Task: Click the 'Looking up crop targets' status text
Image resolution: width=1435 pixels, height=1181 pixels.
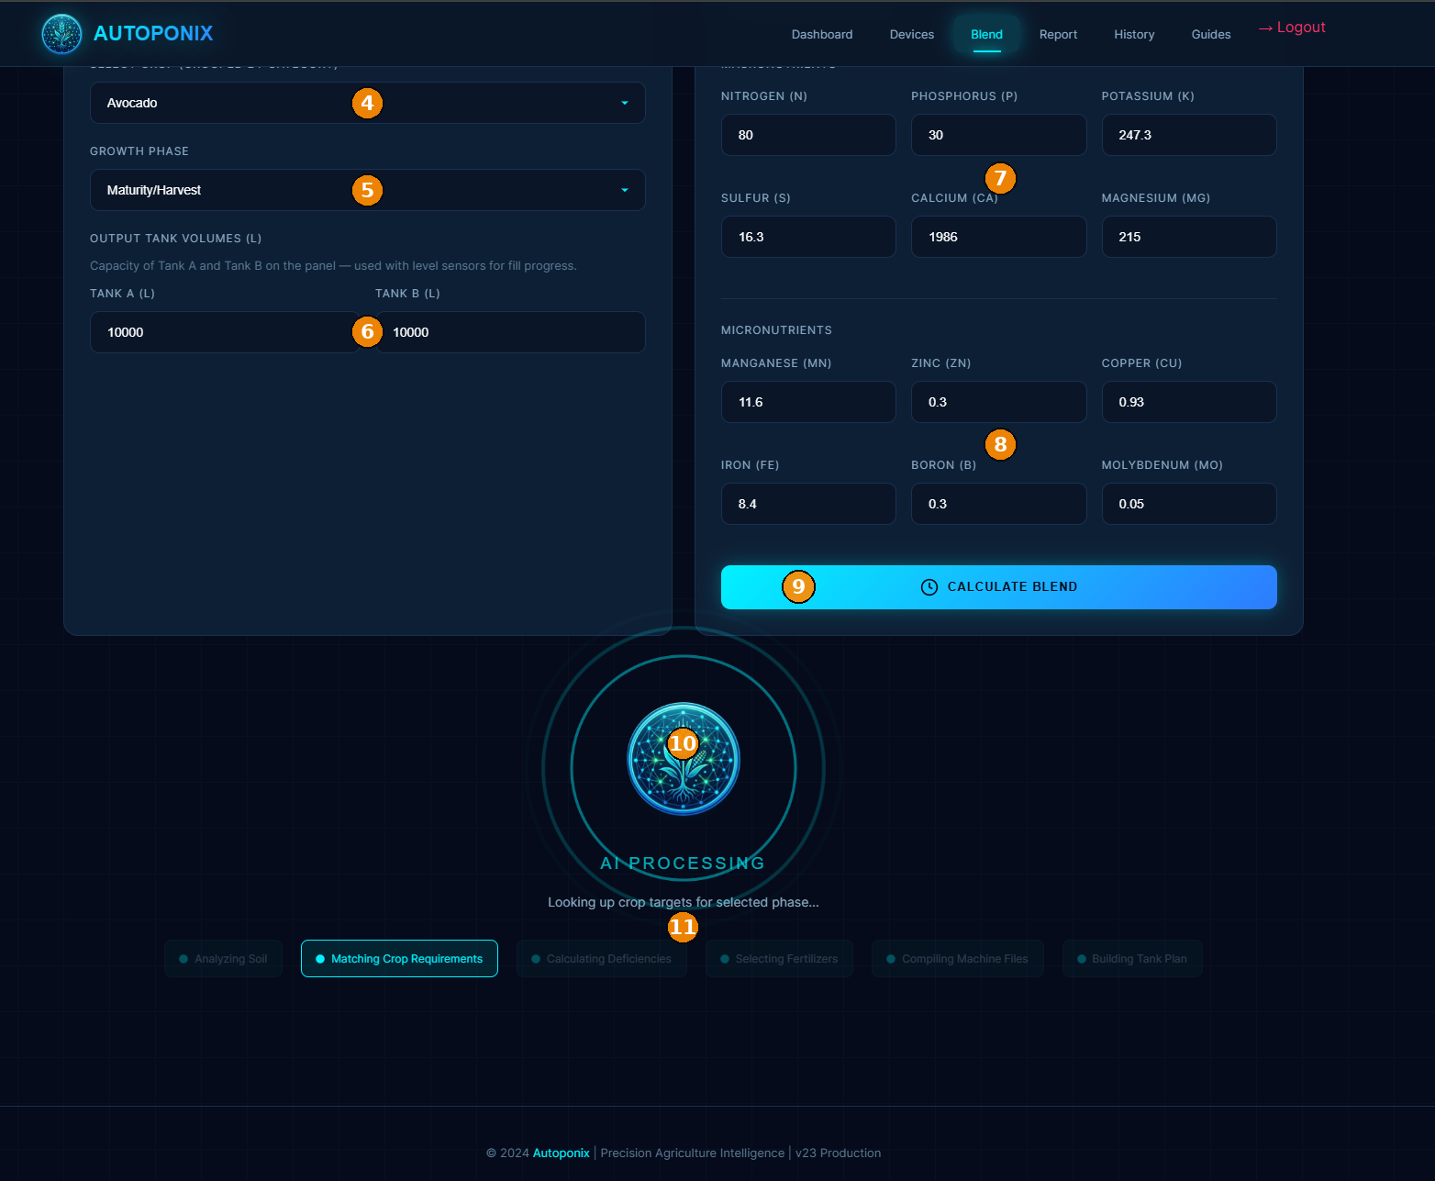Action: [684, 902]
